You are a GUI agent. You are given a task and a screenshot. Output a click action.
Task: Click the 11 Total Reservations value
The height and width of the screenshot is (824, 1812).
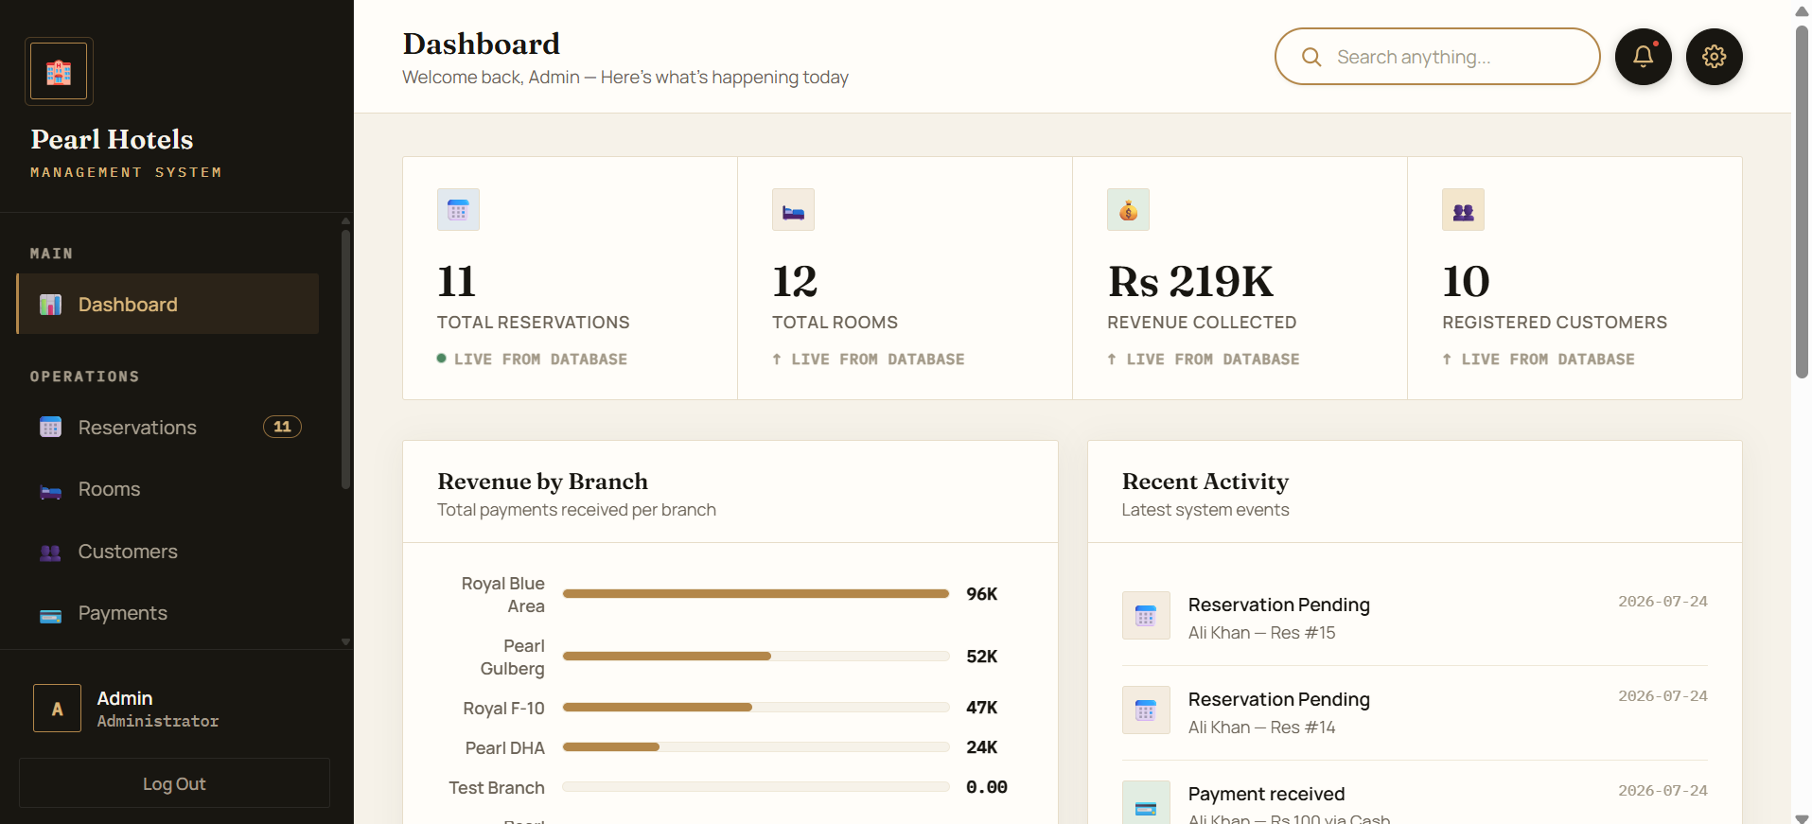[x=456, y=281]
